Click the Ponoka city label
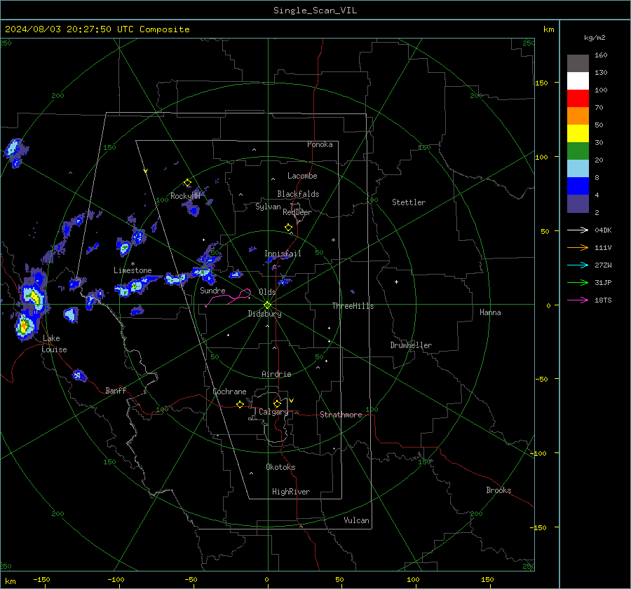 (320, 144)
